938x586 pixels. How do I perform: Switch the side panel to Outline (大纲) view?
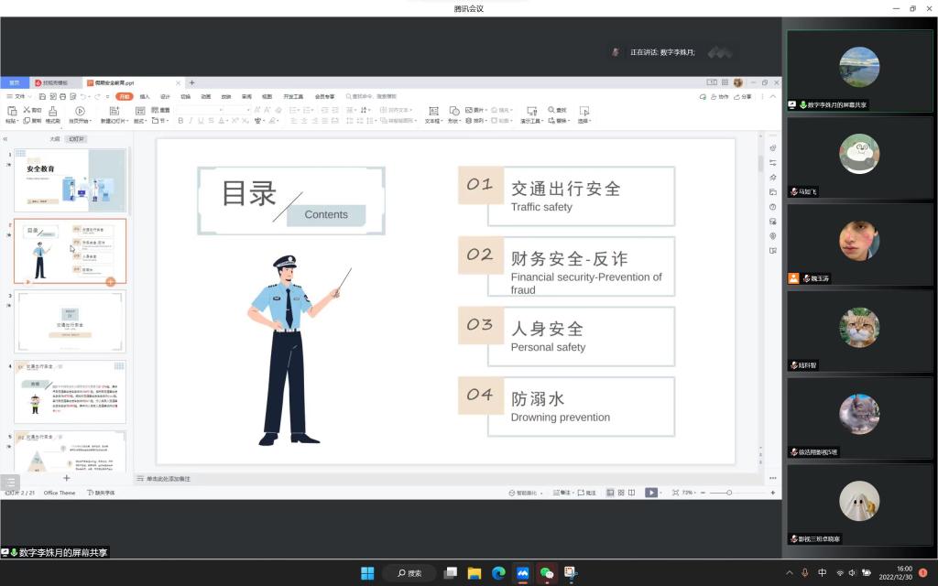55,139
